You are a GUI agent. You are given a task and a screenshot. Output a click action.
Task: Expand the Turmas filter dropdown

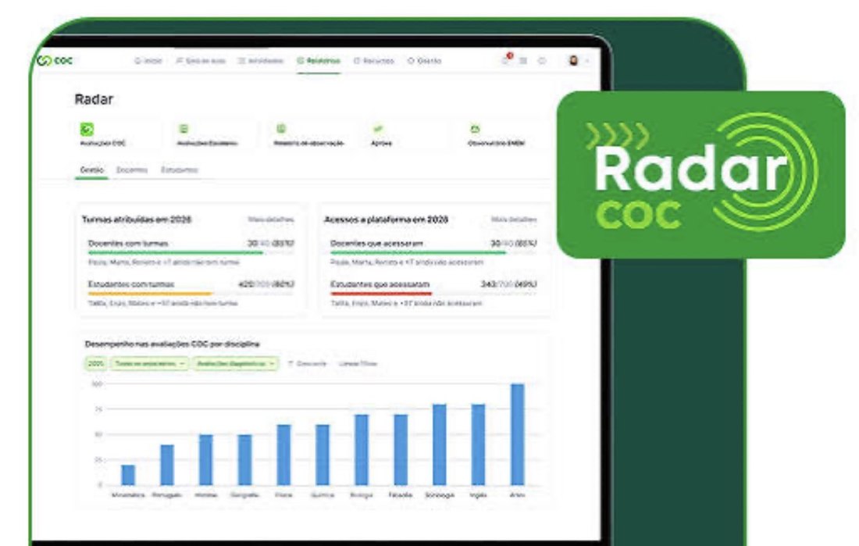(x=150, y=363)
